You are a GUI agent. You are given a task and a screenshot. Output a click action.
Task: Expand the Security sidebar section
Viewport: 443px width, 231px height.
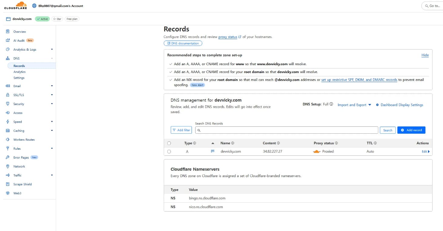52,104
